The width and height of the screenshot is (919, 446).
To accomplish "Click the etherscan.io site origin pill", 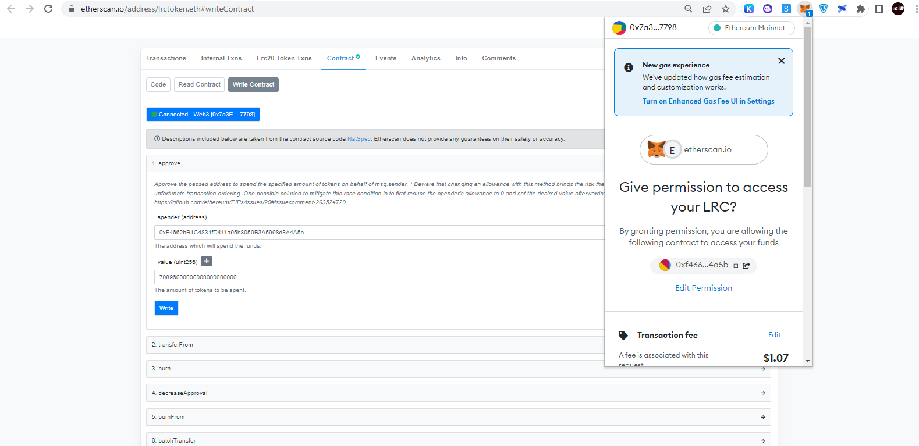I will point(704,150).
